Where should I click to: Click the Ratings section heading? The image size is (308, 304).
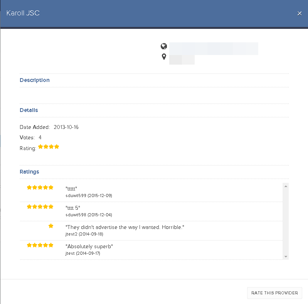pyautogui.click(x=29, y=172)
